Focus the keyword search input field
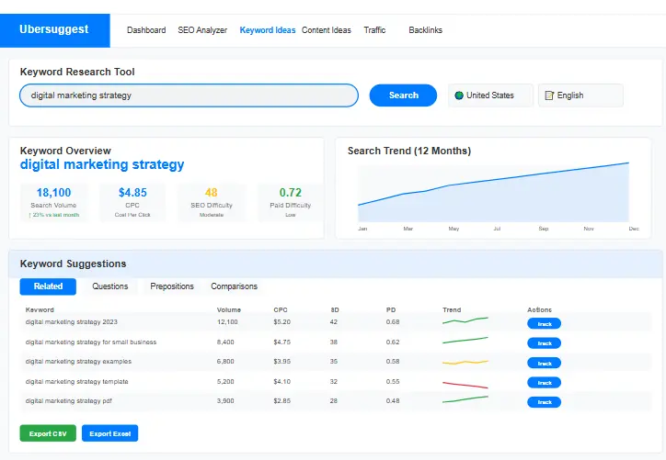Screen dimensions: 666x460 click(189, 95)
